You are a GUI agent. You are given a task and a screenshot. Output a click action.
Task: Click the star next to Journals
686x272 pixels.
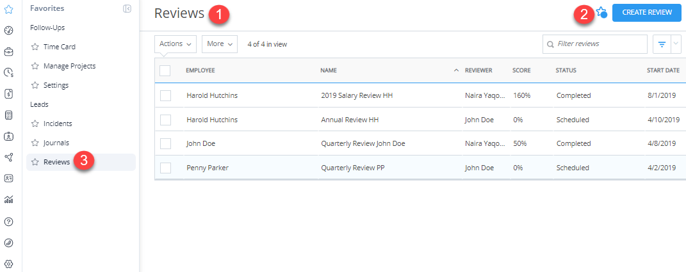35,143
